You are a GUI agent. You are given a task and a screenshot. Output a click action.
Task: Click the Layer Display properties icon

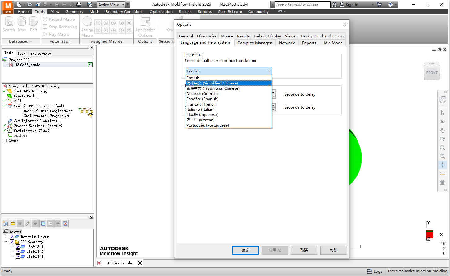point(43,223)
